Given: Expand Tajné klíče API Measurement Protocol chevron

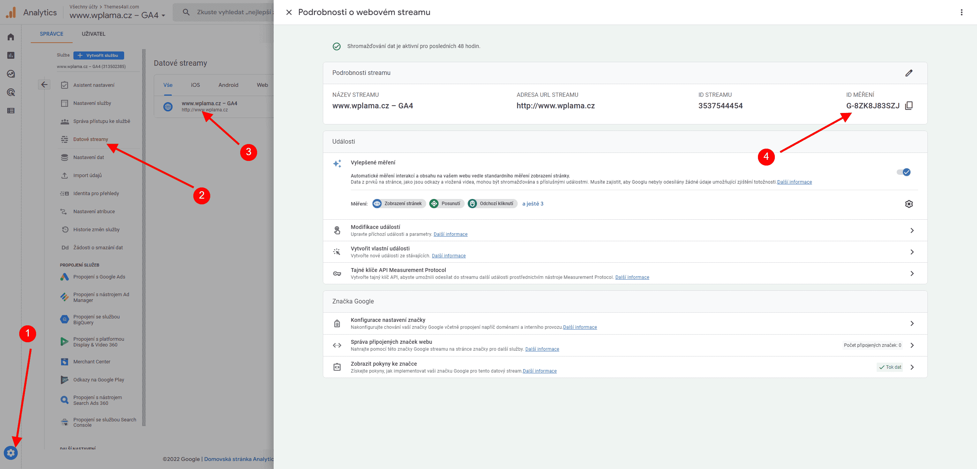Looking at the screenshot, I should tap(912, 273).
